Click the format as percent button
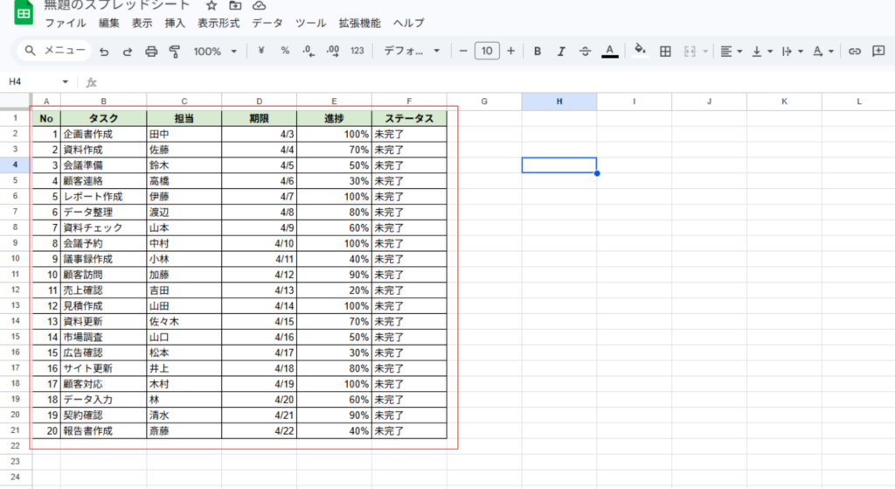This screenshot has width=895, height=489. [285, 52]
